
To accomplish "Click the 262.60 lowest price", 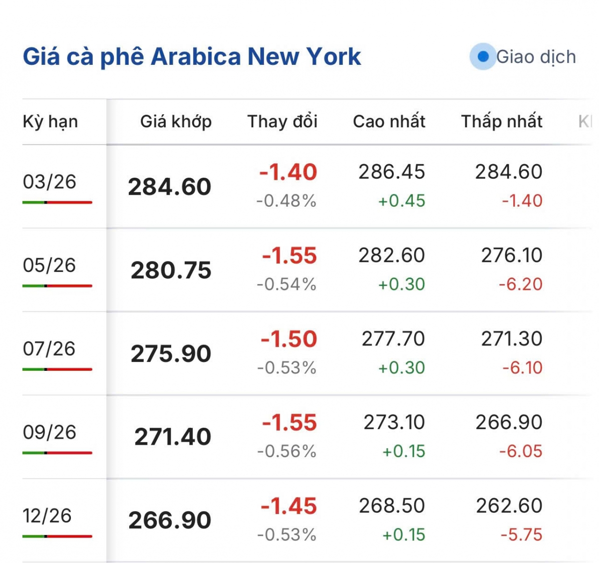I will [509, 506].
